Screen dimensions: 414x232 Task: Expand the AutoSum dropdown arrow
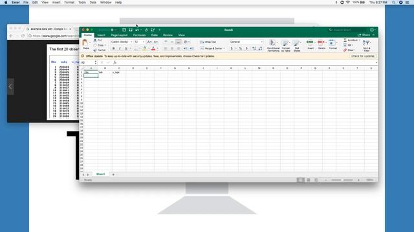360,40
